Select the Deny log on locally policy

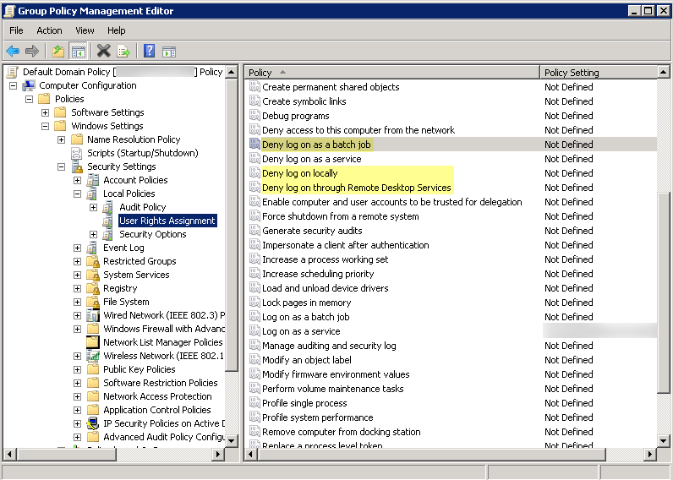[299, 173]
